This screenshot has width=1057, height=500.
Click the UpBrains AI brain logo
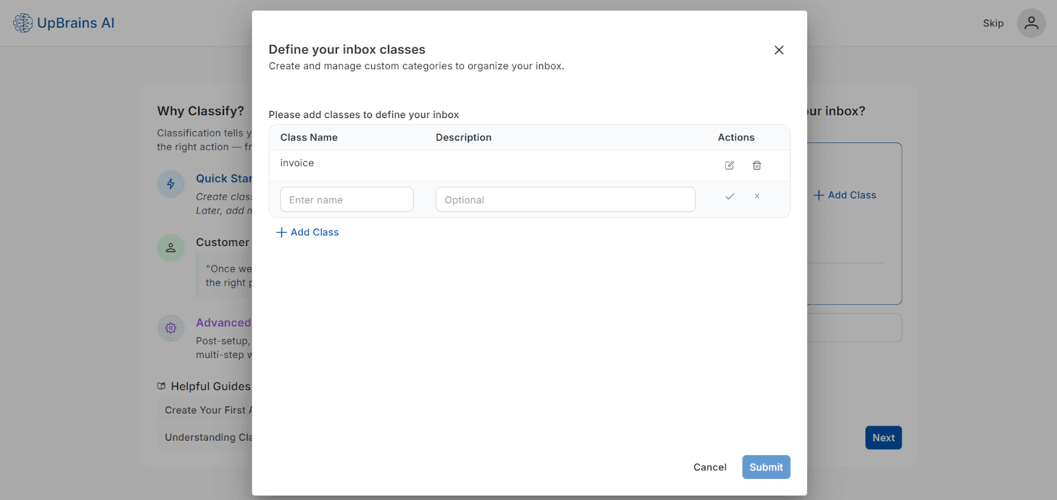(x=23, y=23)
